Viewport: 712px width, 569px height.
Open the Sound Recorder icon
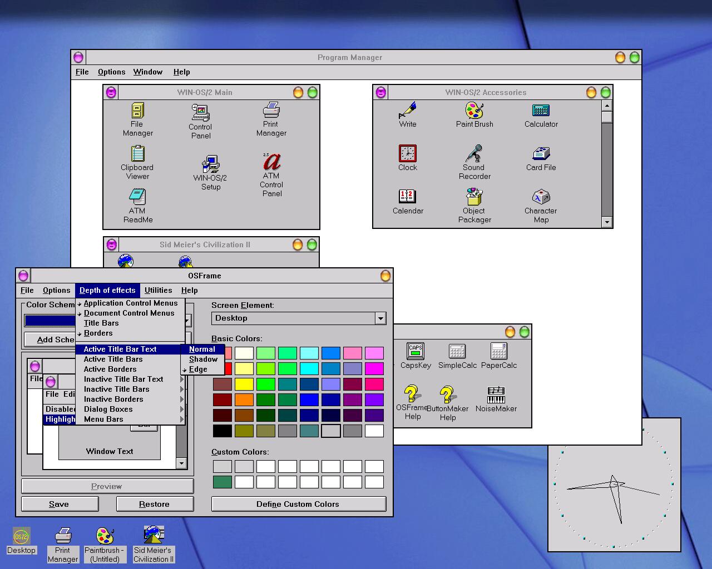pos(474,154)
